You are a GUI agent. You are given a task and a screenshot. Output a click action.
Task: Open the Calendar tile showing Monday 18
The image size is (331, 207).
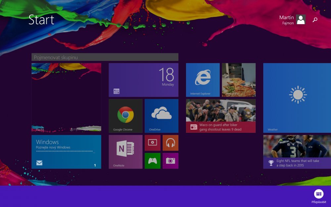click(143, 79)
